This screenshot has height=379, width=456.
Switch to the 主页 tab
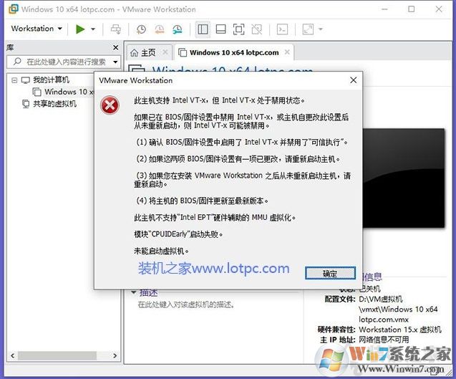pyautogui.click(x=143, y=53)
